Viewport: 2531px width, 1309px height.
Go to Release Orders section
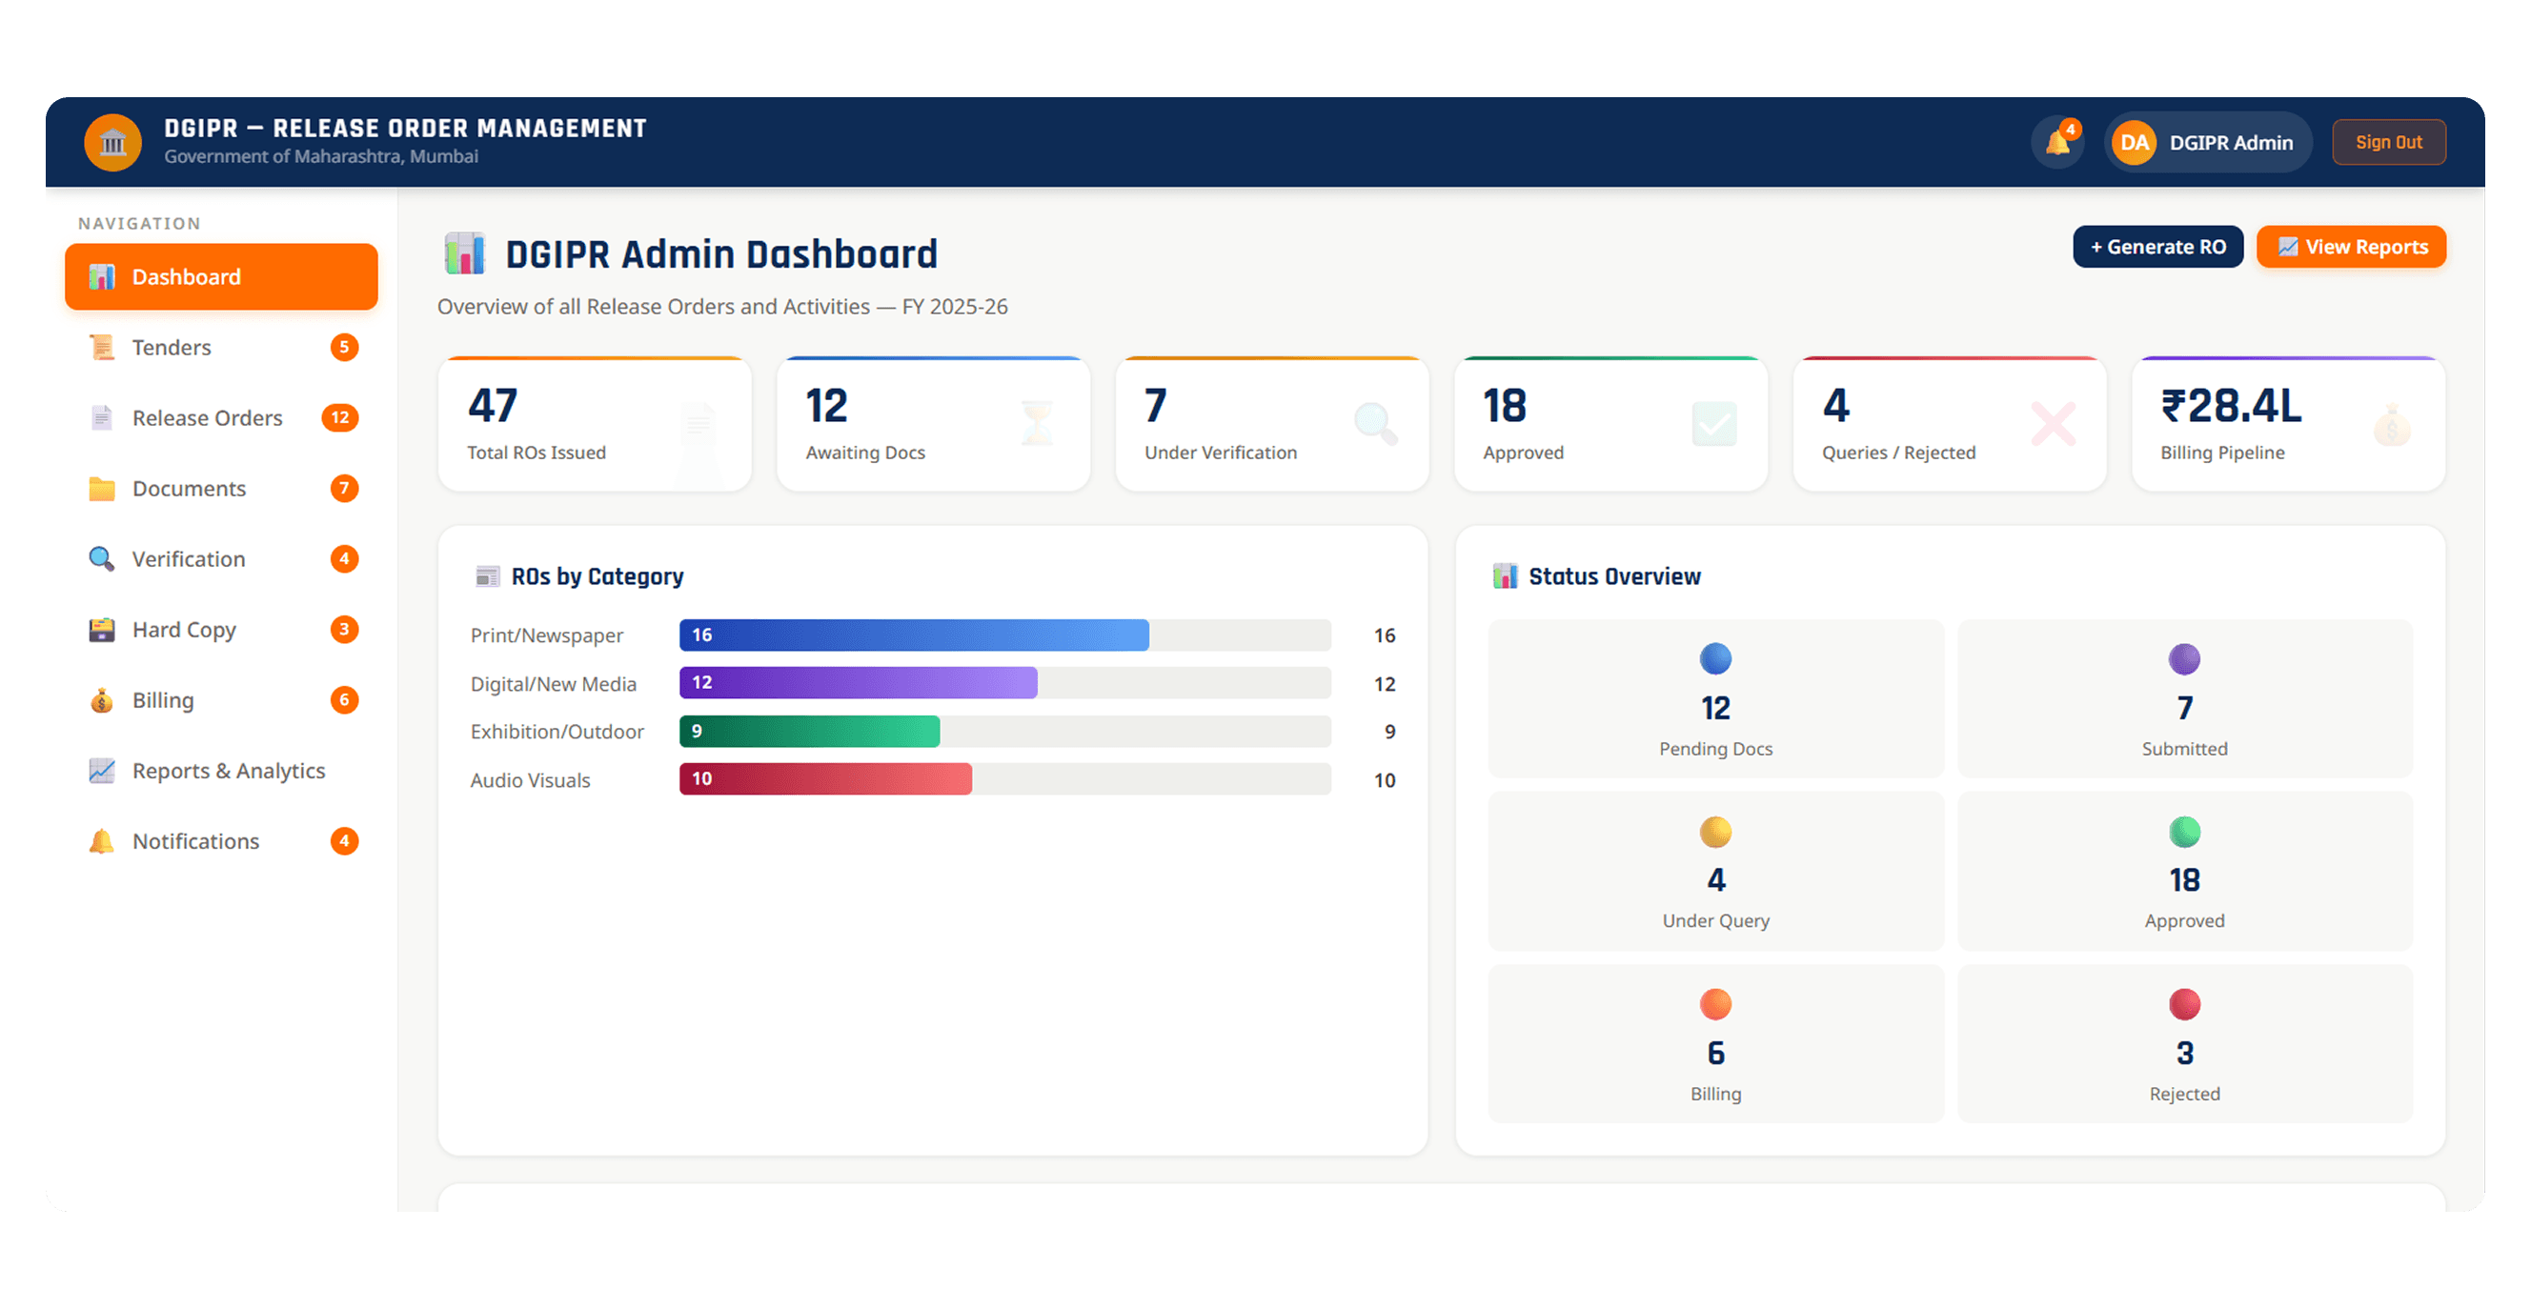pos(221,418)
